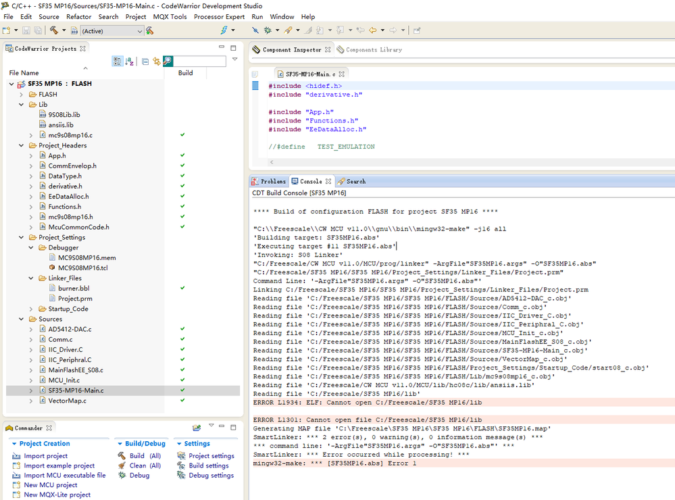Open the (Active) build configuration dropdown

[140, 31]
